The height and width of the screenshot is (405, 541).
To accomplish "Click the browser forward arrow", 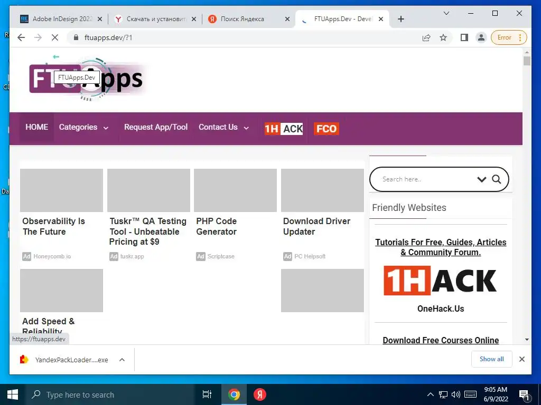I will pos(38,37).
